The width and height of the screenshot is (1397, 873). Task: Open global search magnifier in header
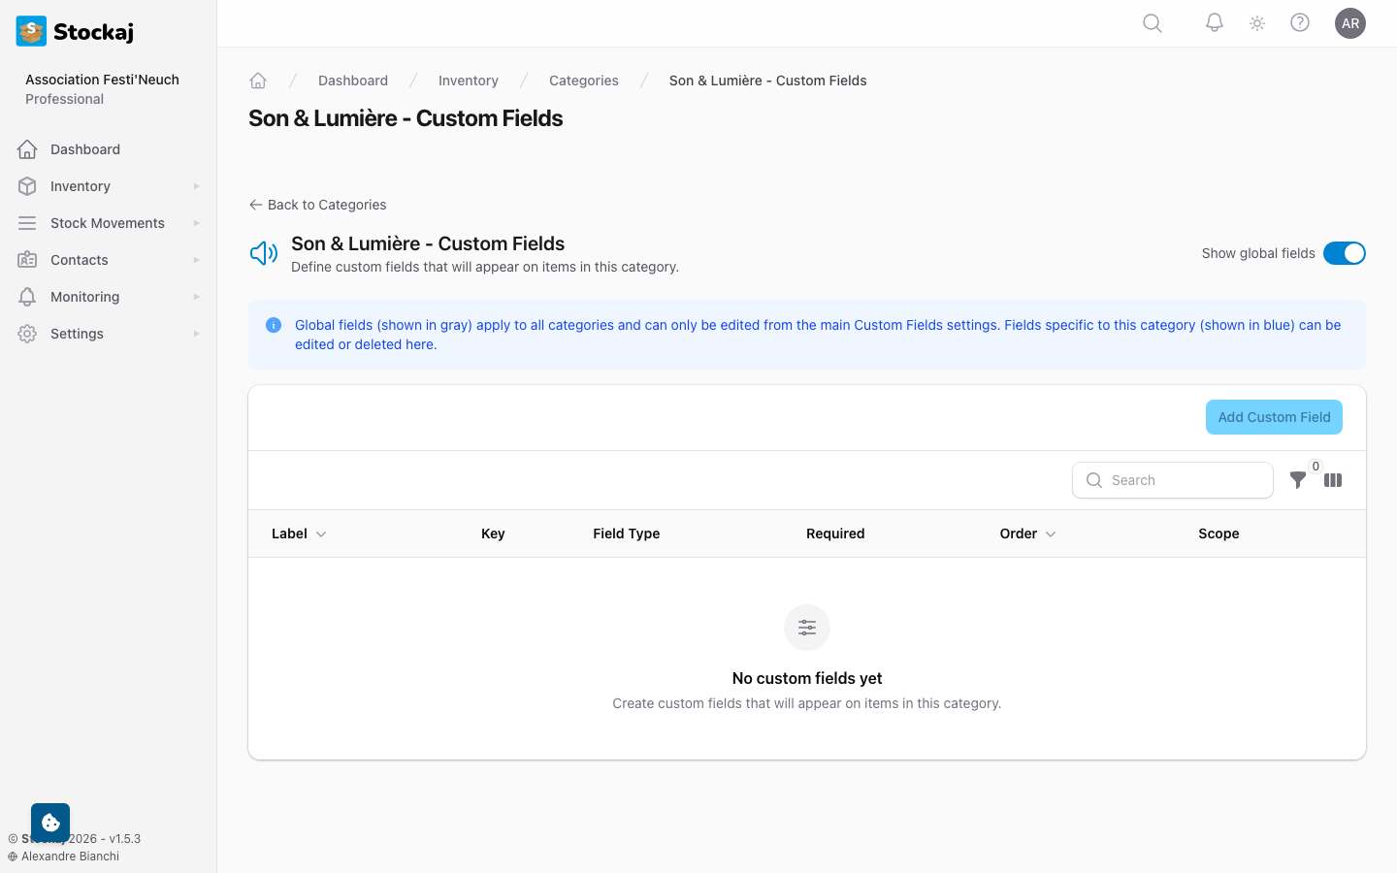(x=1153, y=23)
